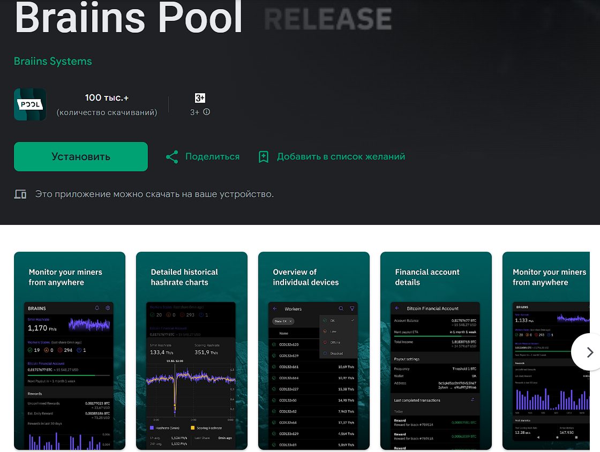Open the last partially visible miners screenshot
This screenshot has height=452, width=600.
point(546,351)
